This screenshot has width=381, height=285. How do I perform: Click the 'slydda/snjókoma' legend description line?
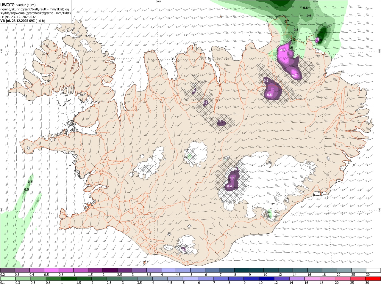pyautogui.click(x=35, y=13)
